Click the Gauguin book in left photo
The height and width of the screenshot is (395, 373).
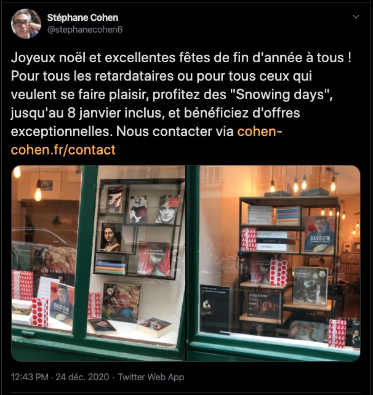(62, 303)
